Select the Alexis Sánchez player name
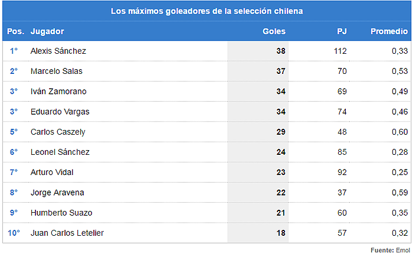 (x=58, y=51)
